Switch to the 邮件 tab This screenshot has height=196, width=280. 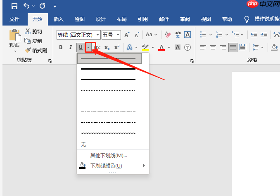tap(164, 19)
